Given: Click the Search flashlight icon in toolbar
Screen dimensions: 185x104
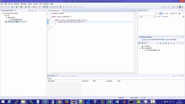Looking at the screenshot, I should pyautogui.click(x=39, y=7).
